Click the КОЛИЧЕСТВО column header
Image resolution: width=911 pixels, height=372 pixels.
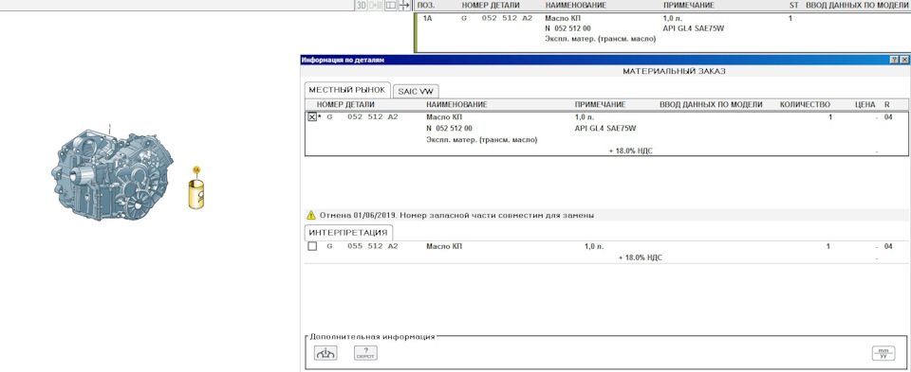point(805,104)
